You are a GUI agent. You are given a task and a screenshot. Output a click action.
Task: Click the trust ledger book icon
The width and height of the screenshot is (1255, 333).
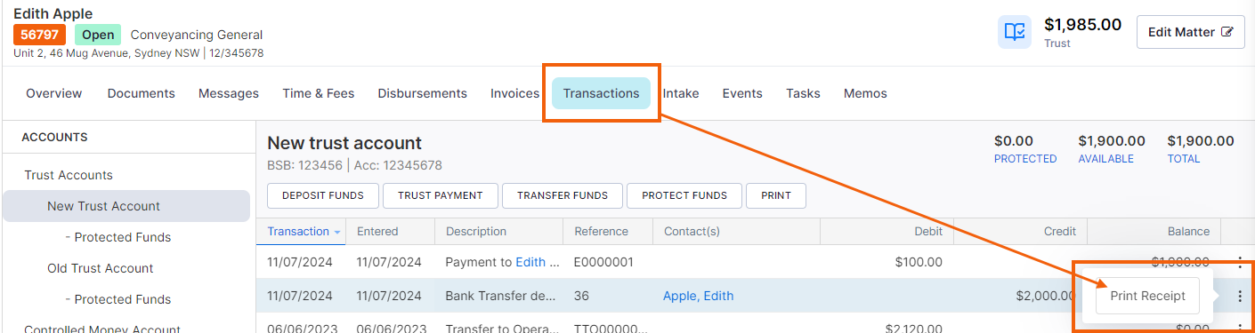coord(1015,32)
